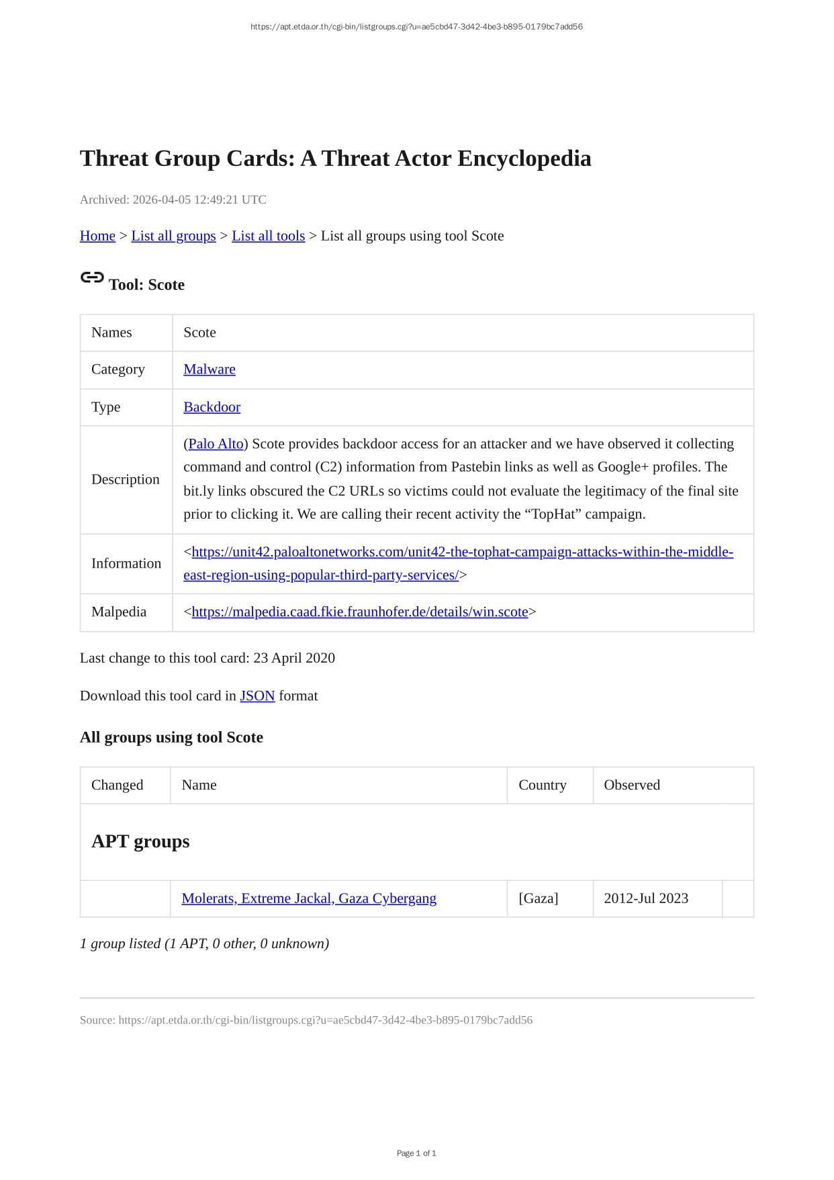Click the Name column header
The width and height of the screenshot is (834, 1180).
pos(199,786)
